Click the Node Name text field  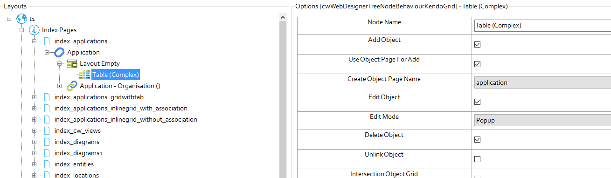(x=542, y=25)
